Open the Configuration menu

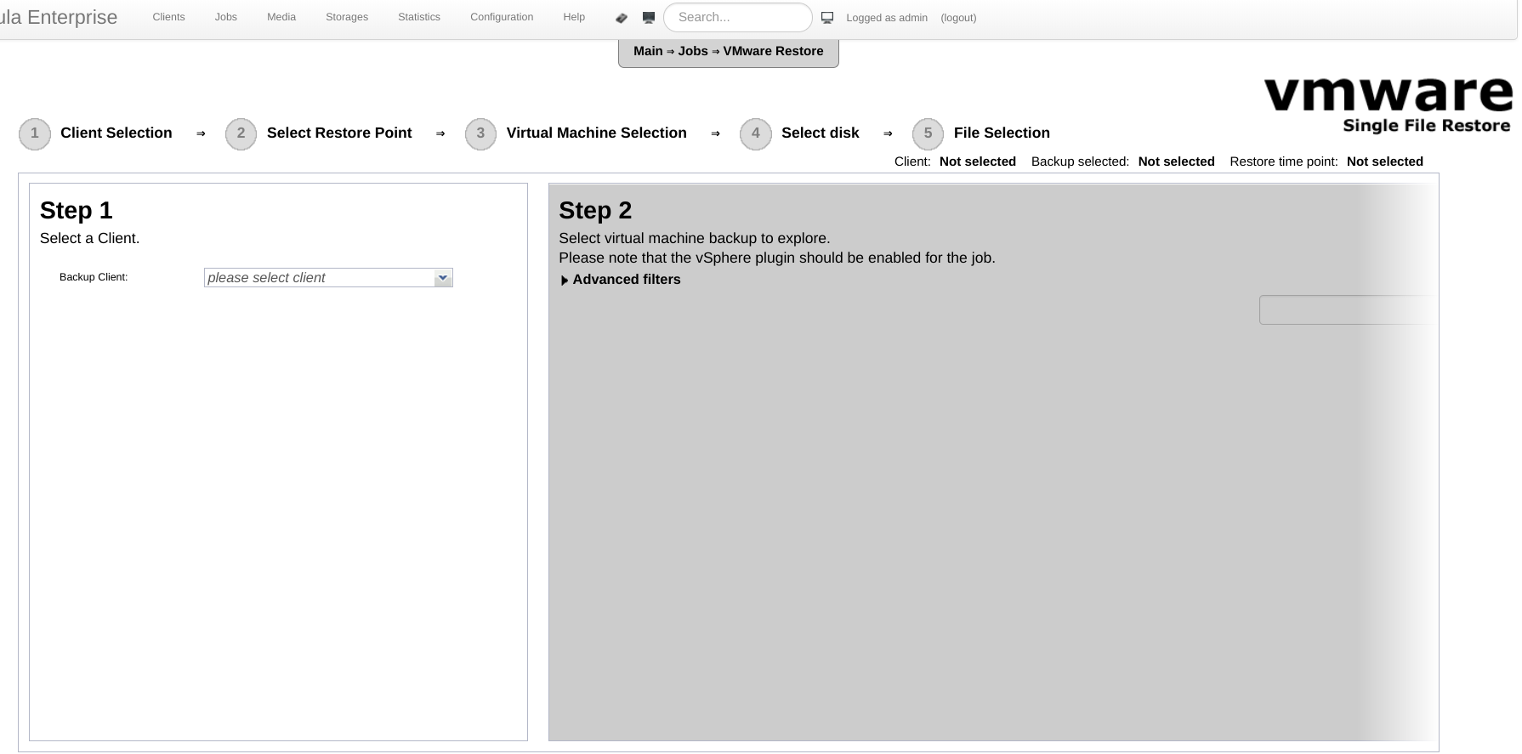point(502,17)
